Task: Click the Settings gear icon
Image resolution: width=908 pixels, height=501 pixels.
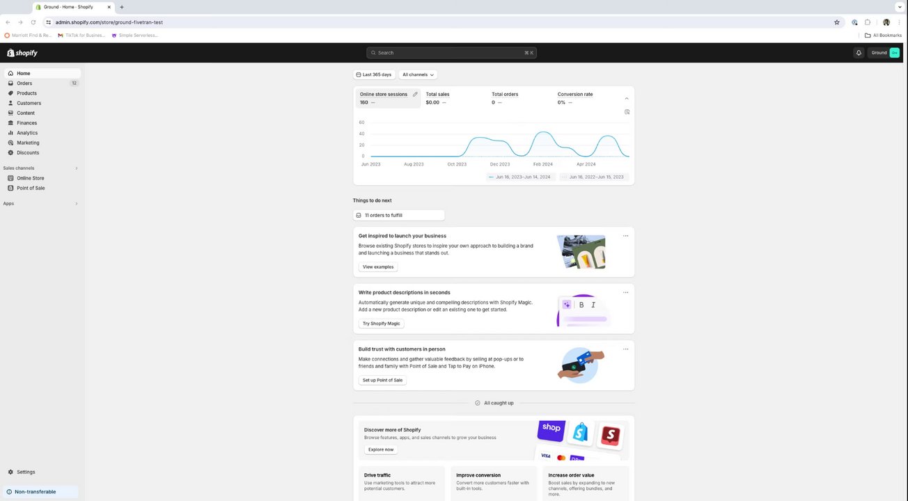Action: (10, 472)
